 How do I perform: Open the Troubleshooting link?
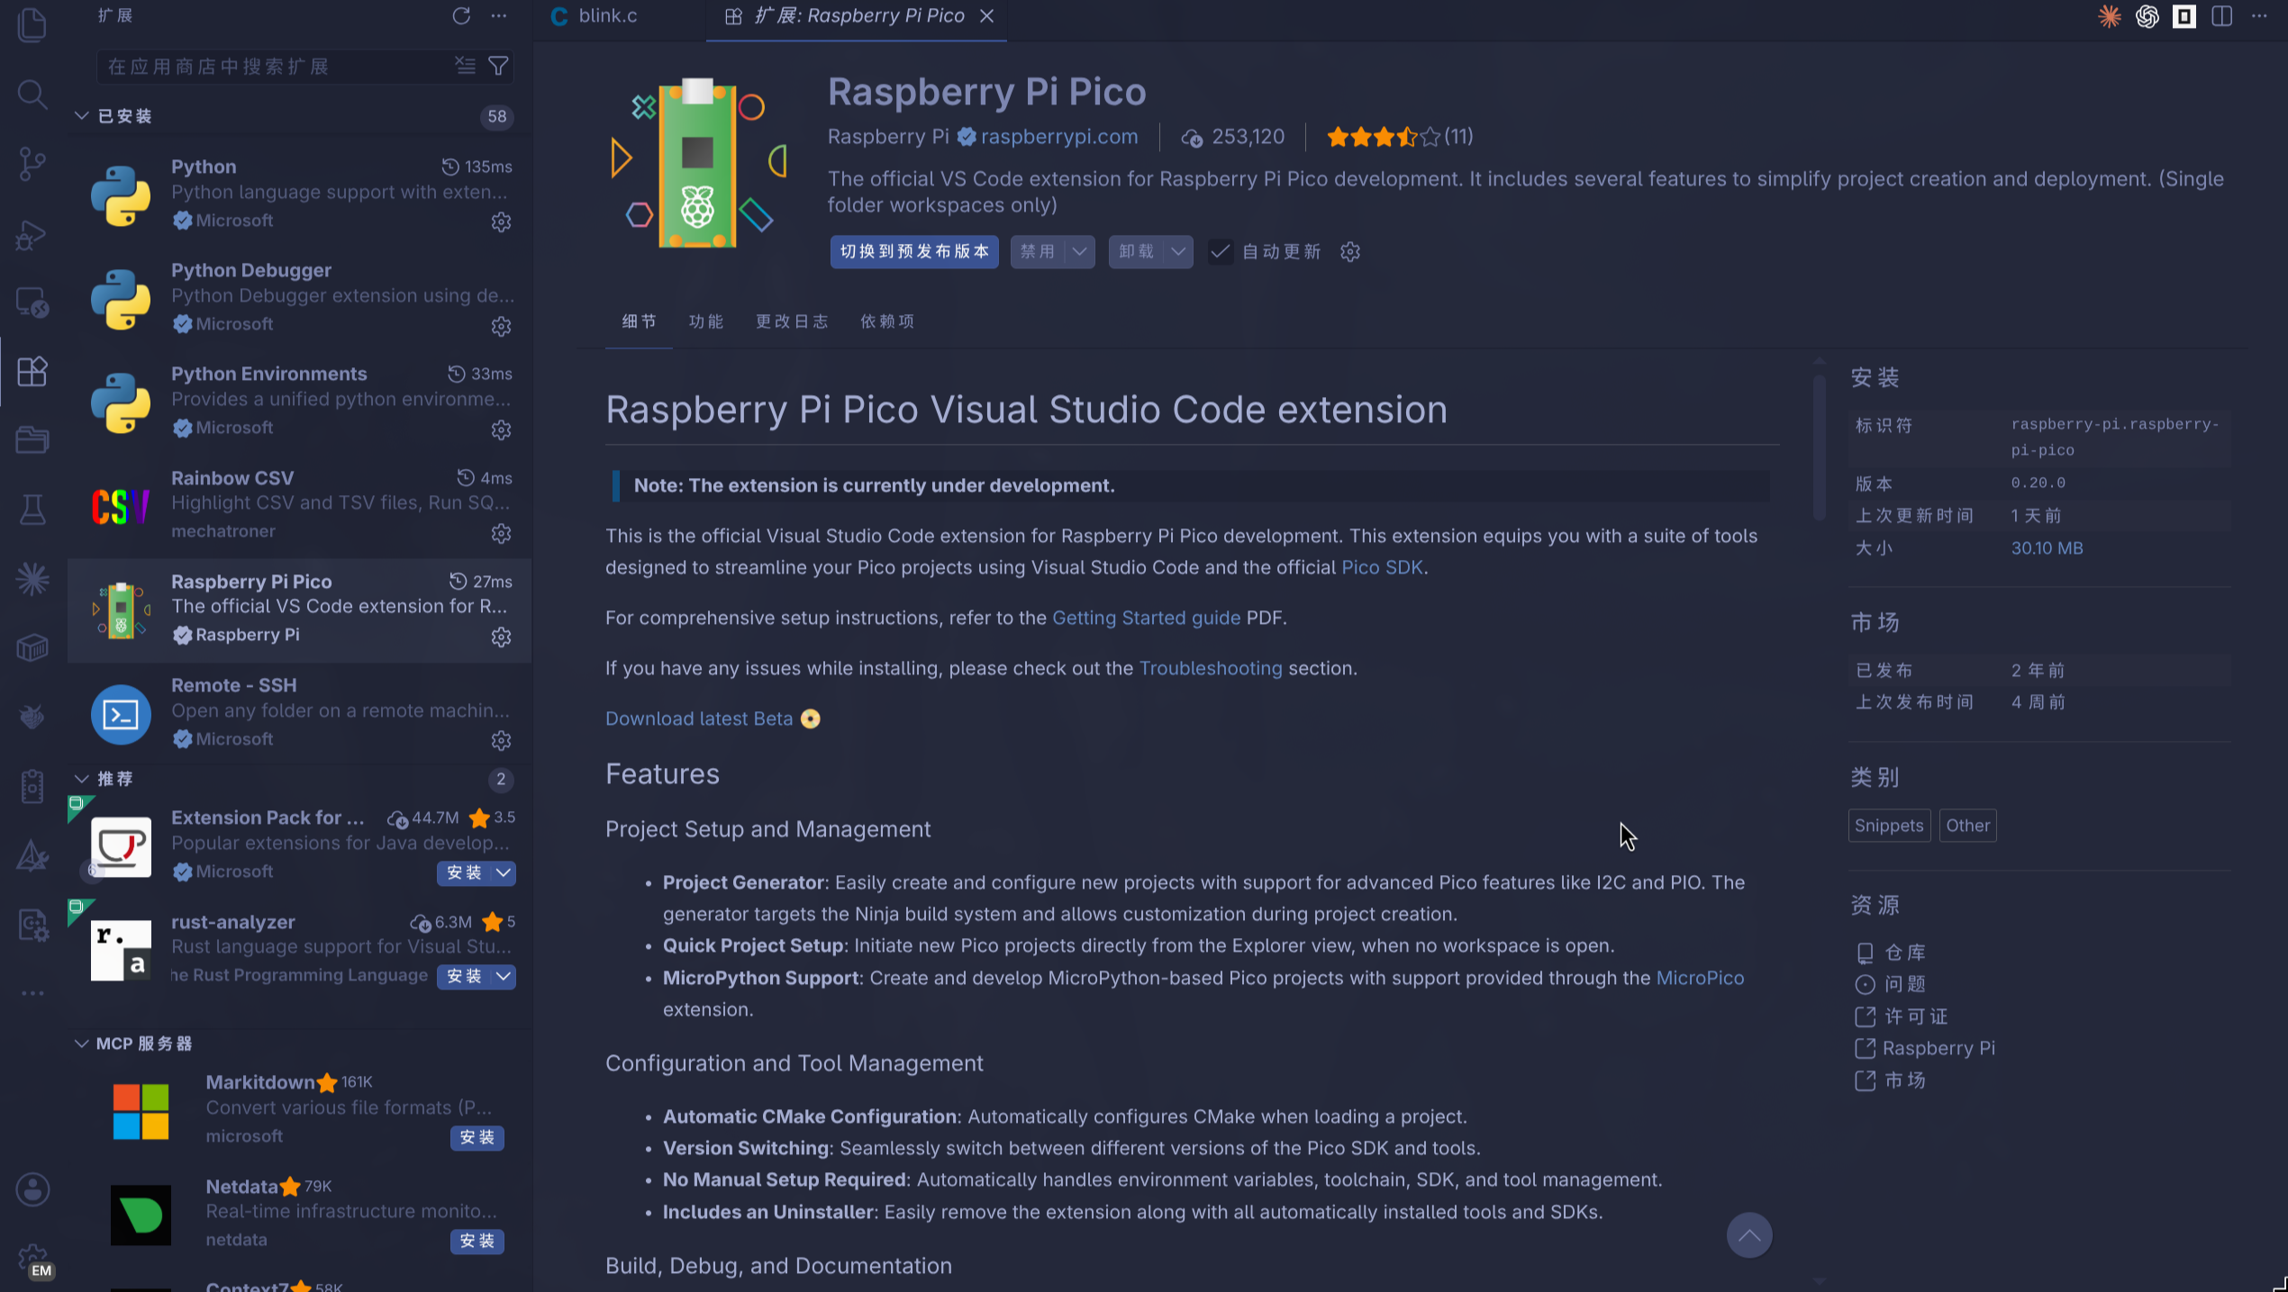[1210, 668]
